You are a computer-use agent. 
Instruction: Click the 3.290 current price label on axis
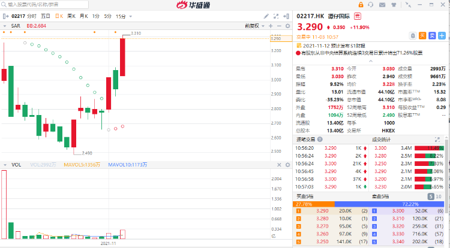pyautogui.click(x=281, y=38)
